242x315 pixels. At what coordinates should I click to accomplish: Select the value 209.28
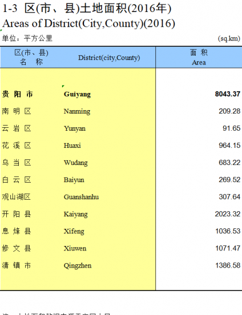coord(229,111)
